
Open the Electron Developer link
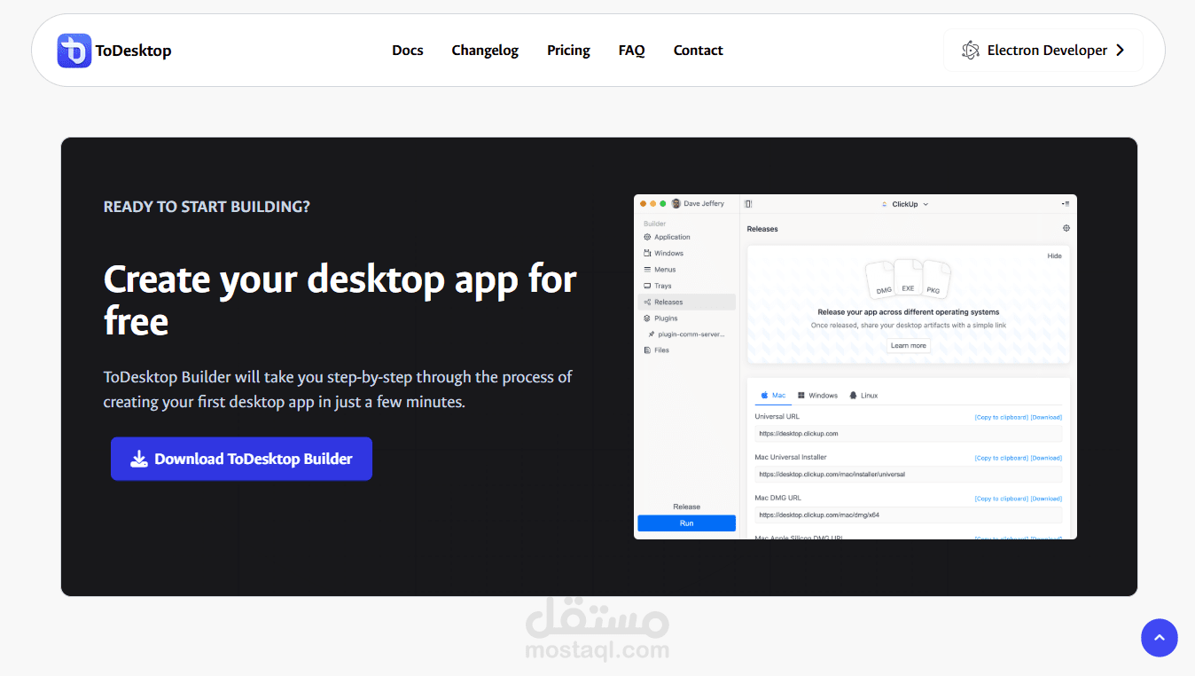point(1043,51)
